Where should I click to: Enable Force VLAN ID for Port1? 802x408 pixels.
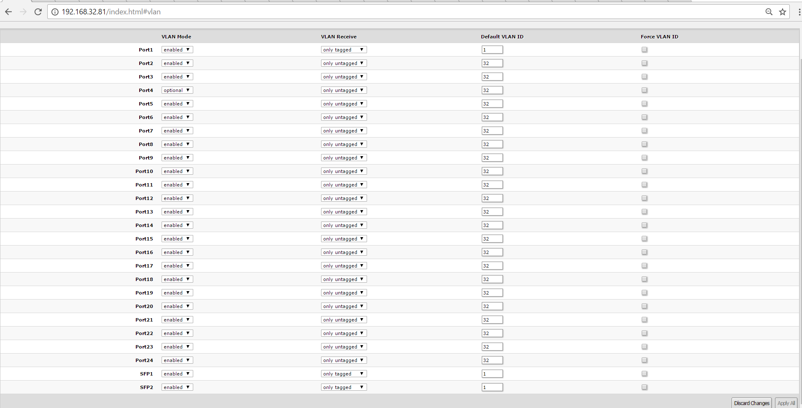tap(644, 49)
